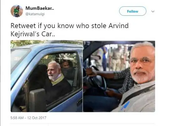Screen dimensions: 169x126
Task: Open the left photo of the blue car
Action: [47, 76]
